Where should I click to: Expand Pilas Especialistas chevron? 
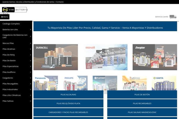30,66
